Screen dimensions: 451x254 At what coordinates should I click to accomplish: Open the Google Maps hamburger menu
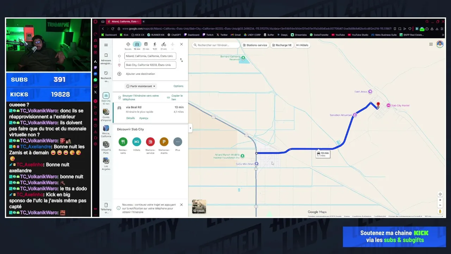(x=106, y=45)
